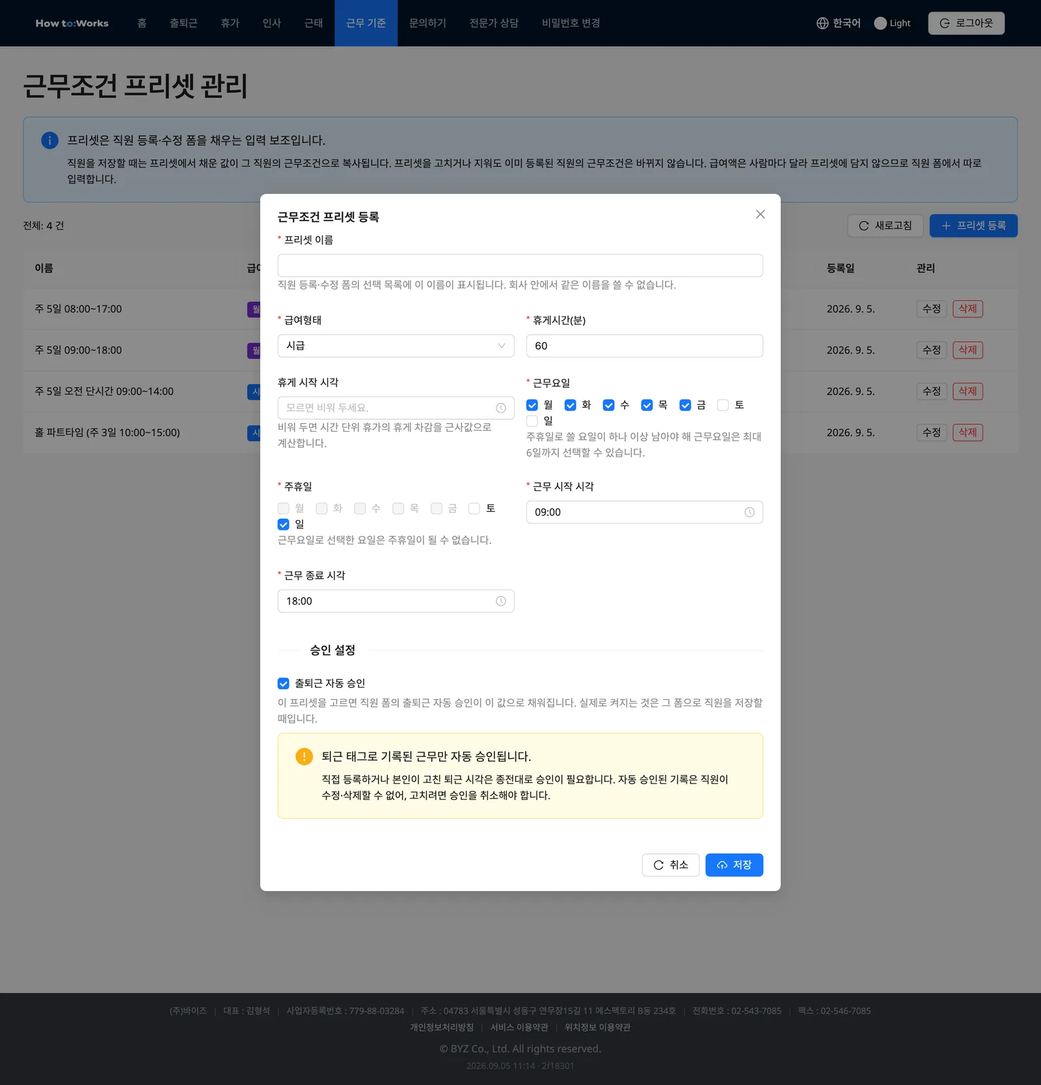Select the 인사 menu
The image size is (1041, 1085).
pos(272,23)
